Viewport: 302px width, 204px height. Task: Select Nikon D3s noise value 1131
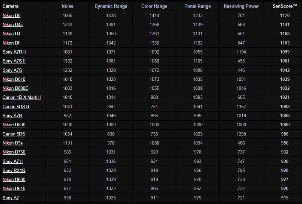(68, 143)
